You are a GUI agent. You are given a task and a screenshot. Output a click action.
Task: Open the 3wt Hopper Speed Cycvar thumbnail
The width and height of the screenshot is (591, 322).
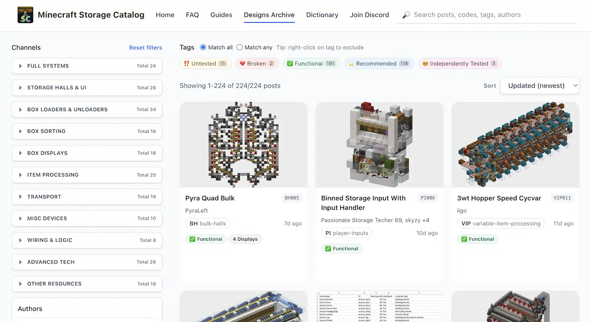click(515, 145)
